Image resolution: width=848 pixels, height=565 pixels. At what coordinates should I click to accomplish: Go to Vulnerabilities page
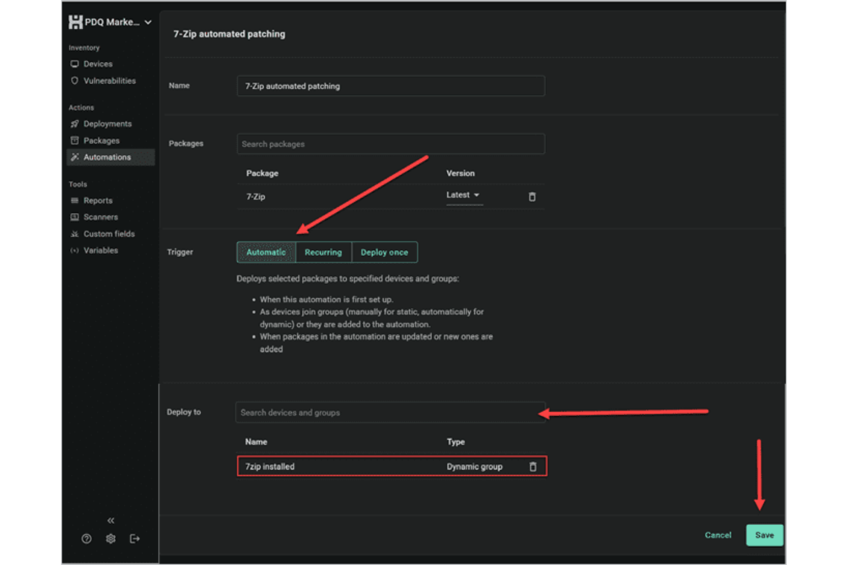click(x=109, y=81)
